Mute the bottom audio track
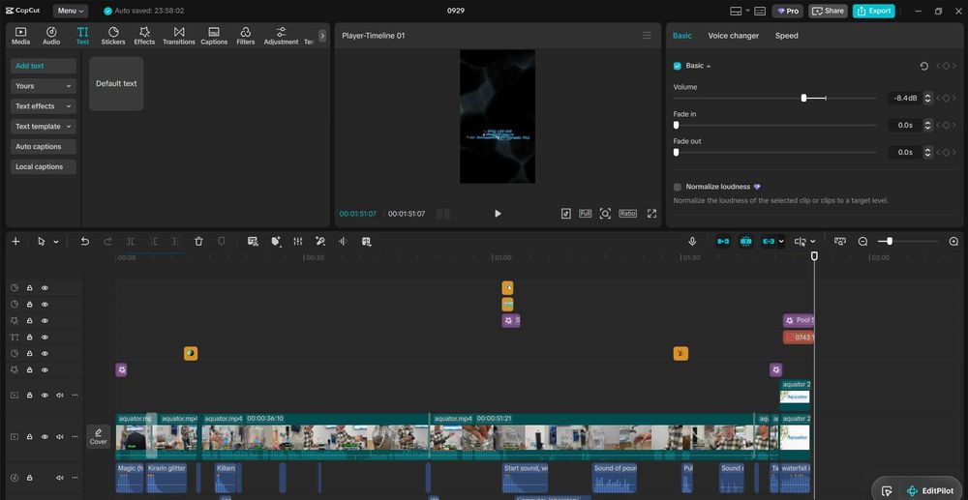Image resolution: width=968 pixels, height=500 pixels. [60, 478]
